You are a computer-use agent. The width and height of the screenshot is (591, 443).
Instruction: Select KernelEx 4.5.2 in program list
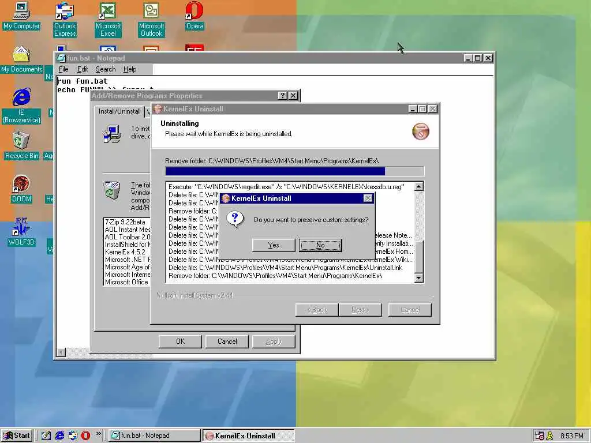pos(126,252)
